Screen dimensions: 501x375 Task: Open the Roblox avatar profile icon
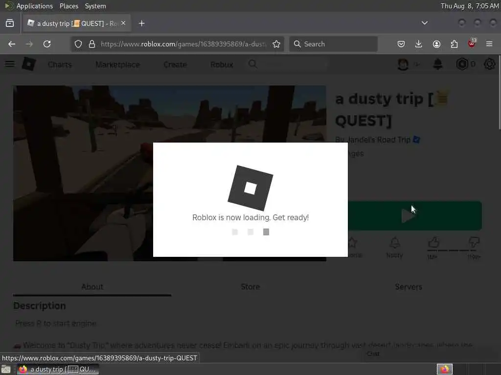403,64
